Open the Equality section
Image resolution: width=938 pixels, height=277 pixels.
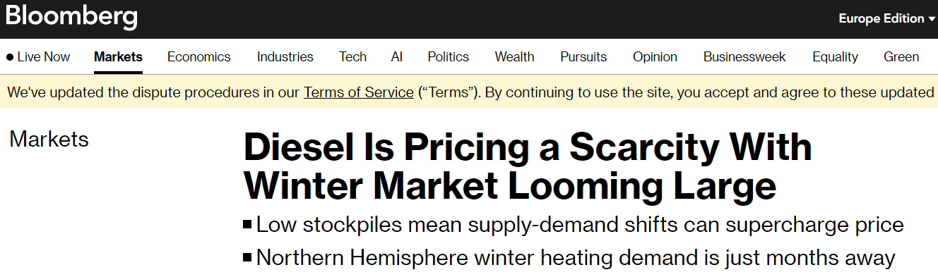click(835, 57)
